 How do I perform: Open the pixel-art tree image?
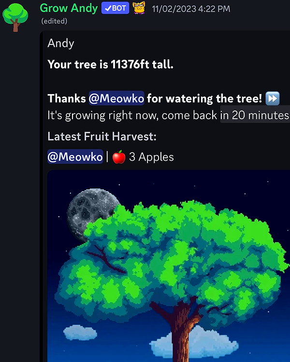169,266
